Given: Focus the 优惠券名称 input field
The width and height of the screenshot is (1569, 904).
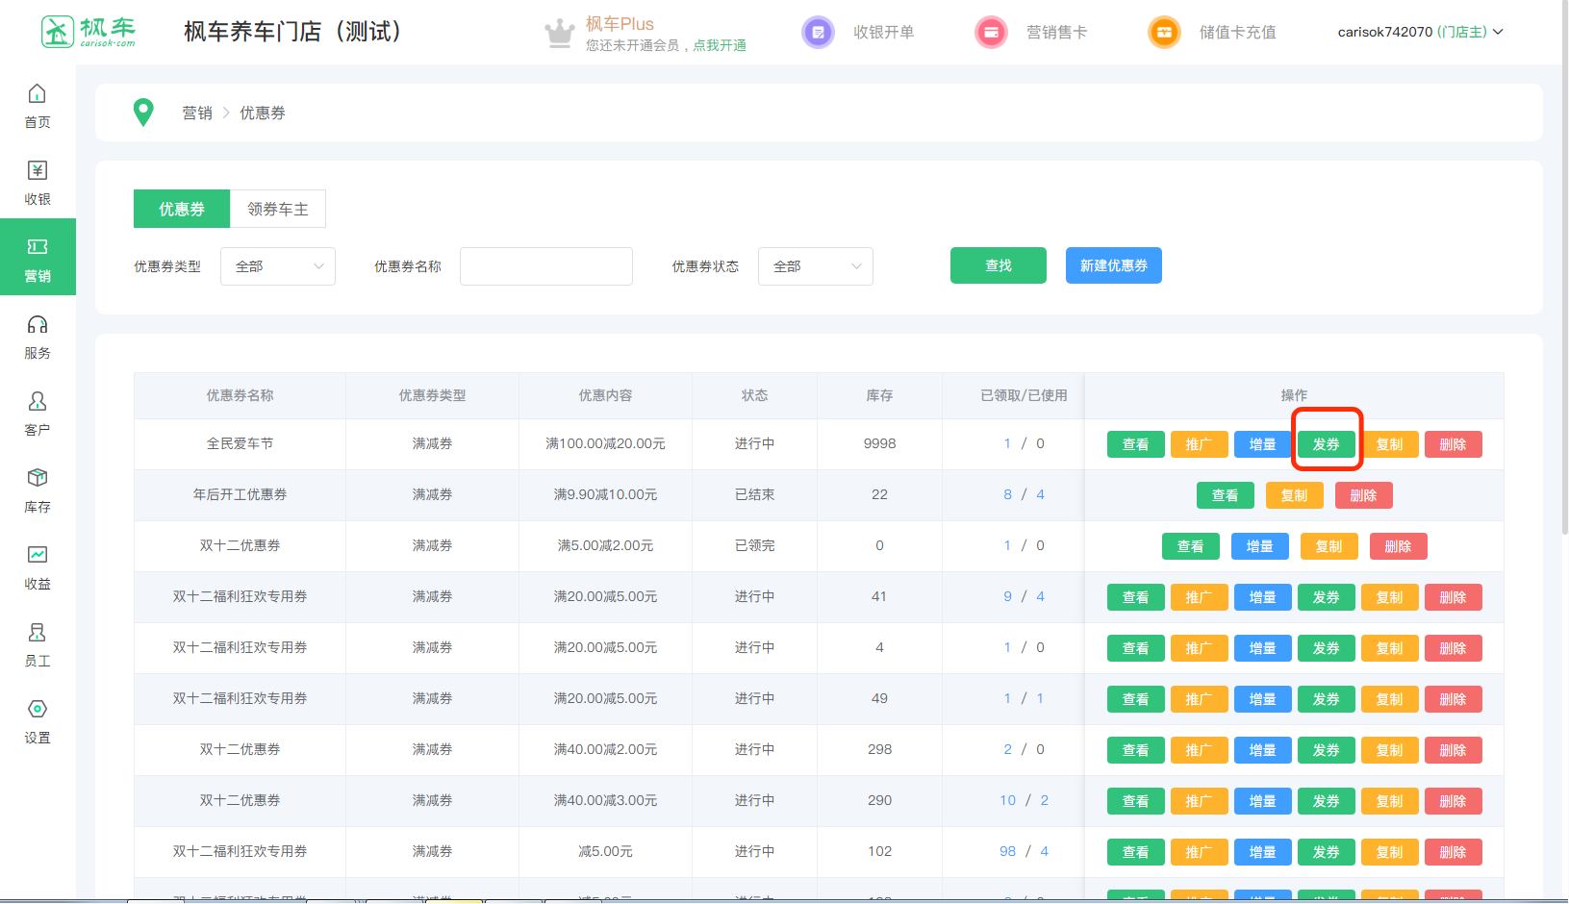Looking at the screenshot, I should pyautogui.click(x=546, y=266).
